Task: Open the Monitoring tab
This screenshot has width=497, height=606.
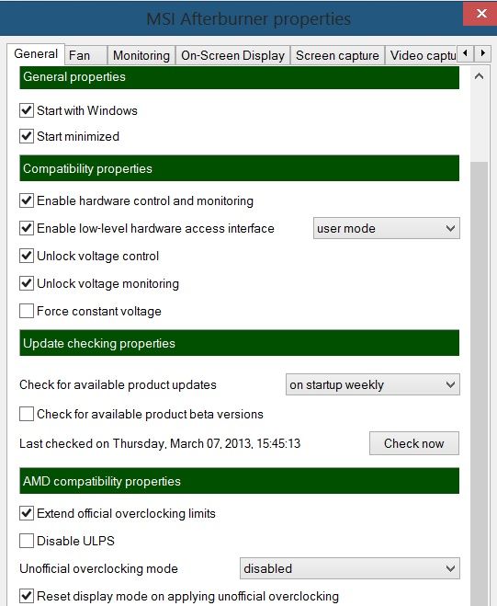Action: point(141,55)
